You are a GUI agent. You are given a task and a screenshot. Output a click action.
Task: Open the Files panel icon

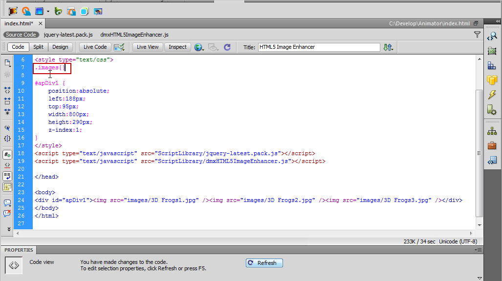pos(492,131)
